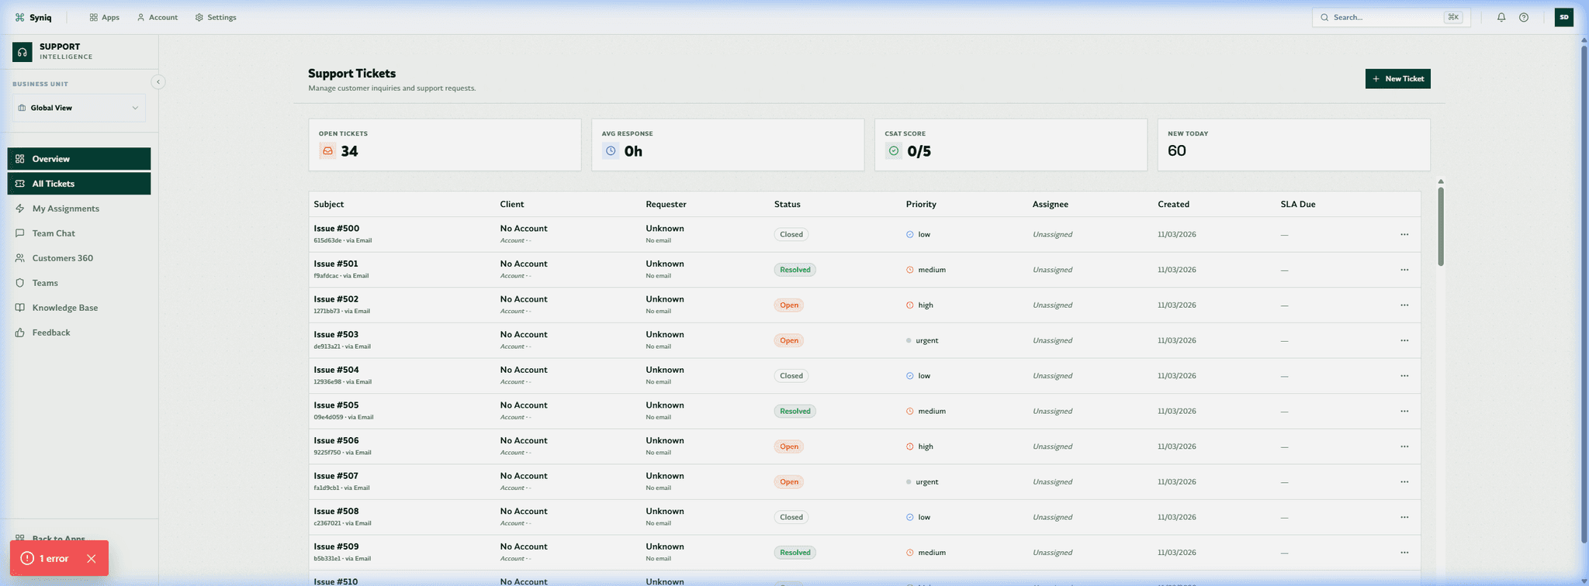
Task: Click the notifications bell icon
Action: point(1501,17)
